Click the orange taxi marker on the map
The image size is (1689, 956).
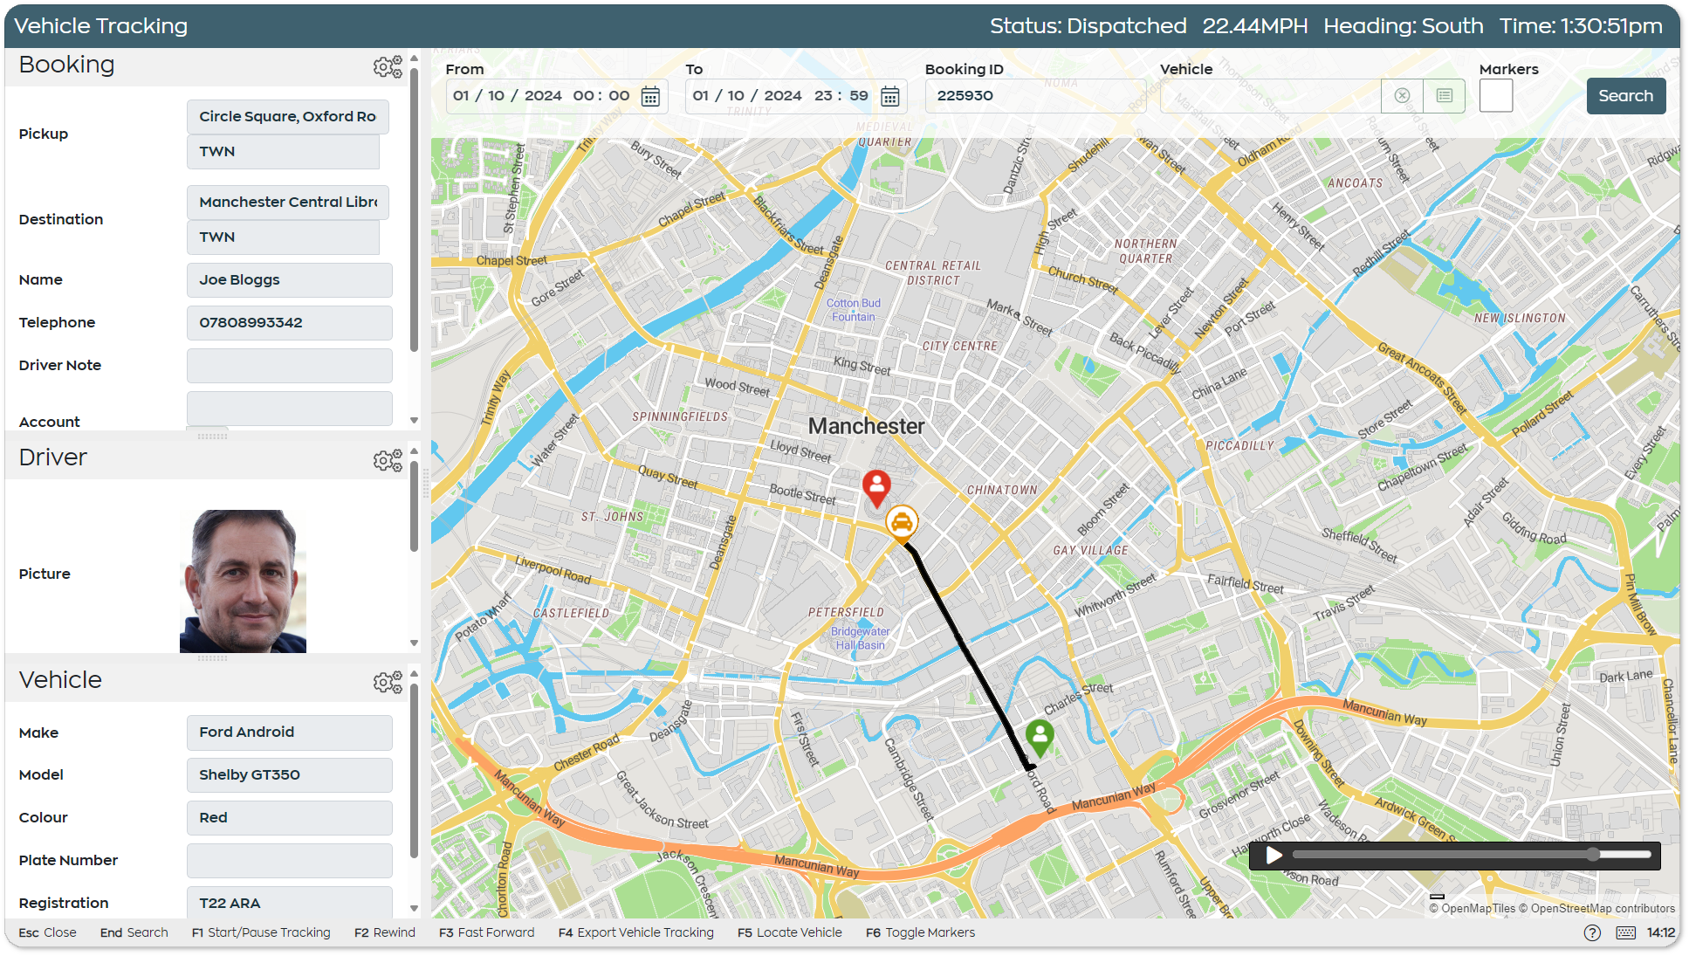[902, 524]
